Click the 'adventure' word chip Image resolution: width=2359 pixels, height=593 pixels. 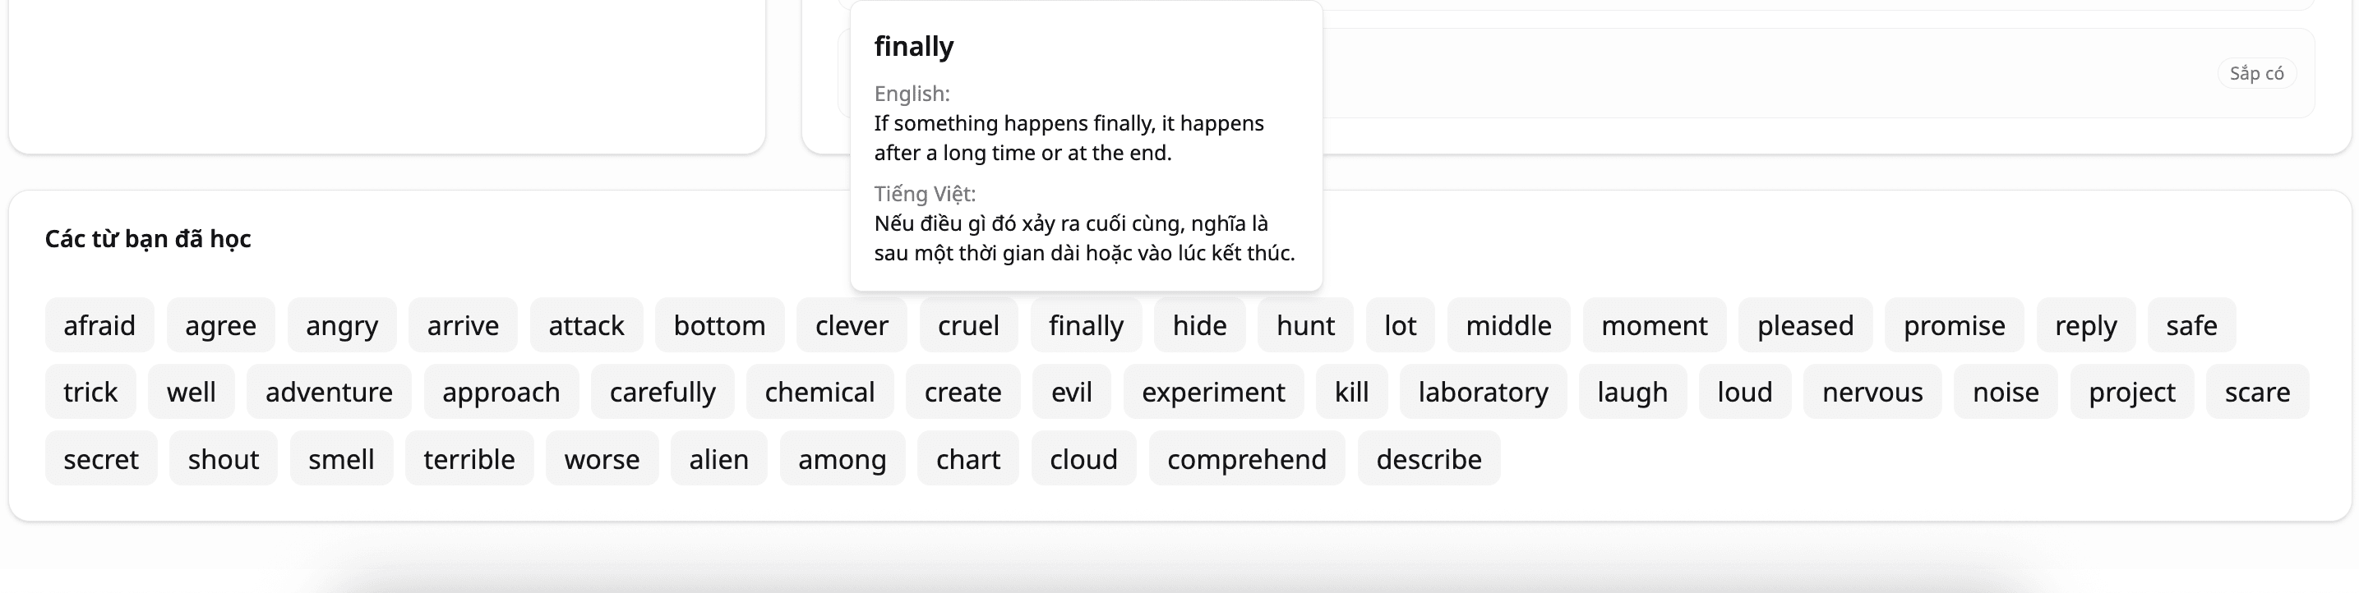coord(329,392)
